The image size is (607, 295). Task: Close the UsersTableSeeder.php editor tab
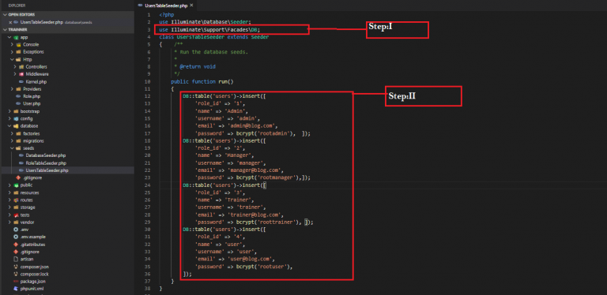click(x=191, y=6)
